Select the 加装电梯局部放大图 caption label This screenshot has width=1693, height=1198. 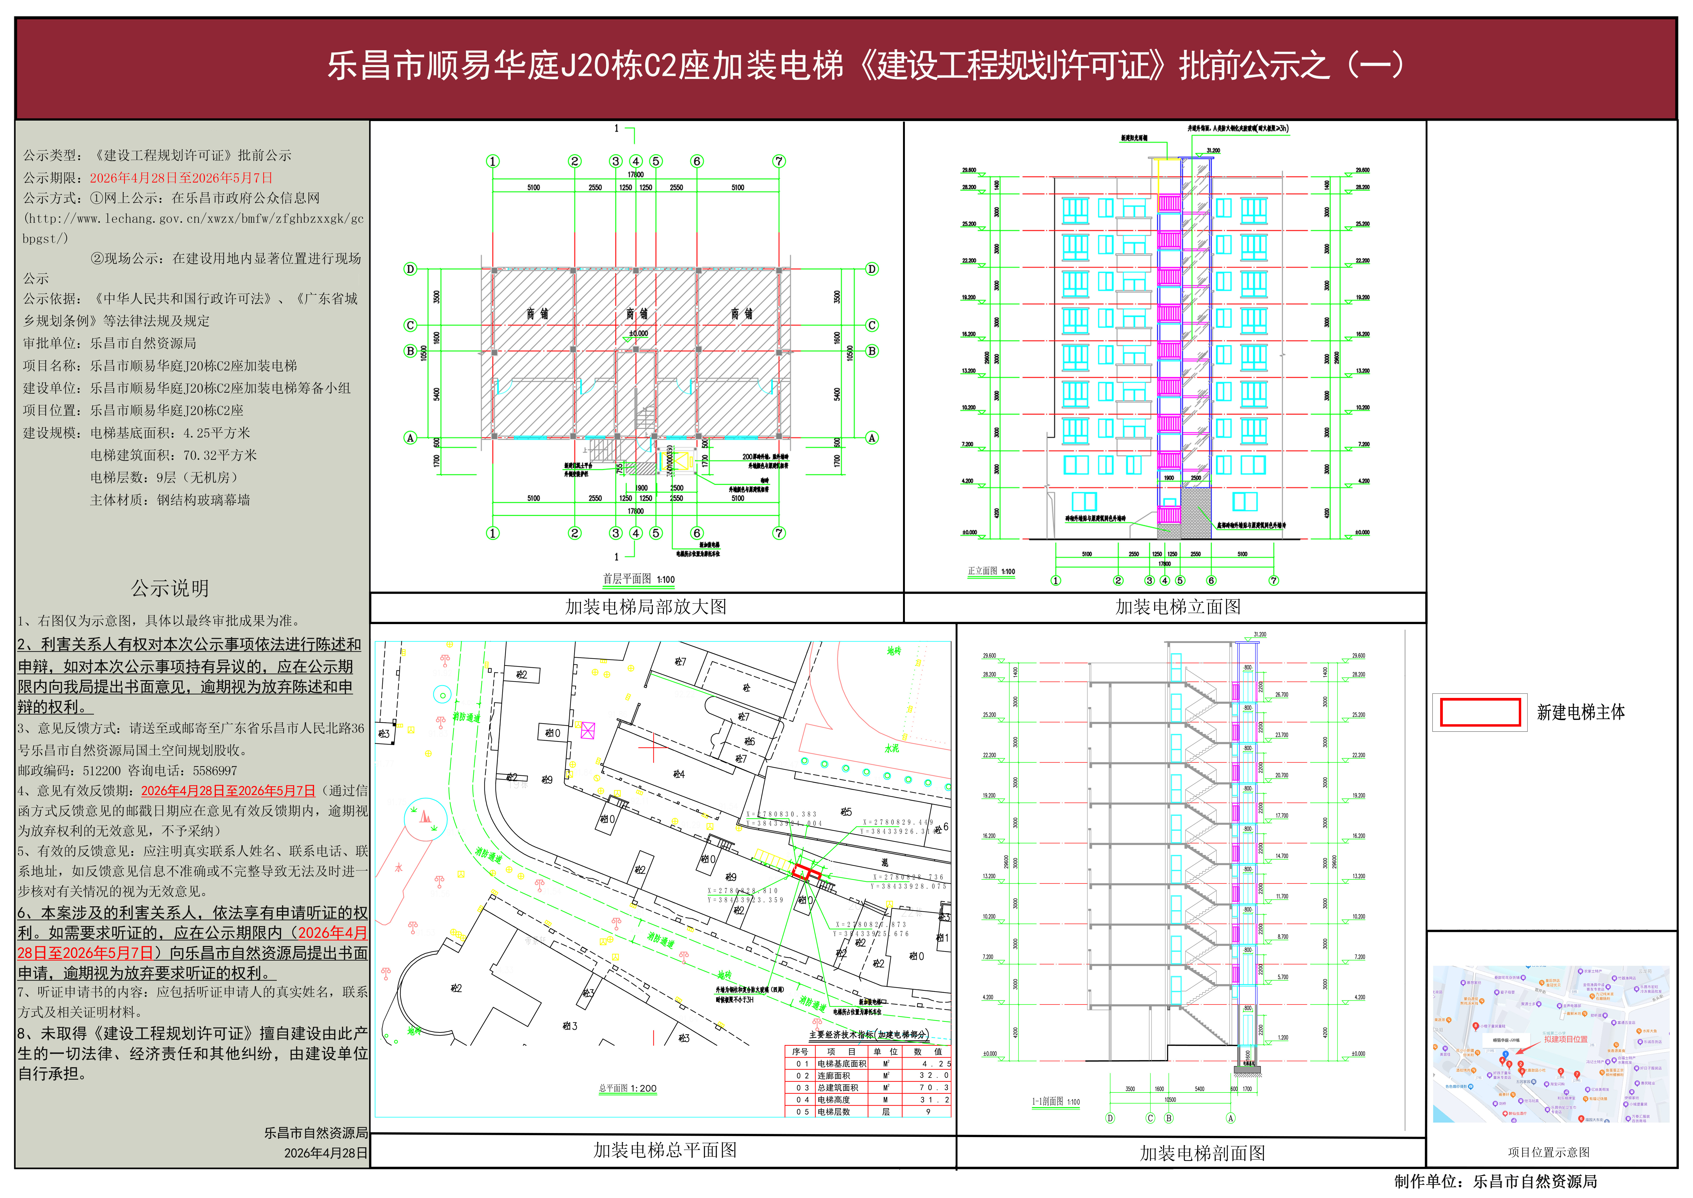pos(646,606)
